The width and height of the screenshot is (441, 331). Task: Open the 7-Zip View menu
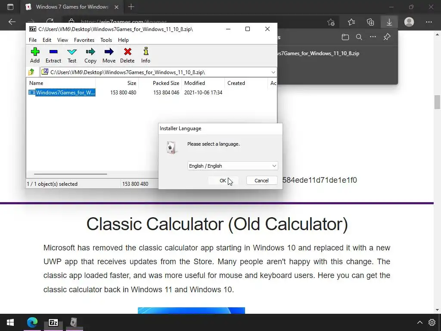62,40
